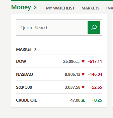Click the green magnifier search button
Viewport: 113px width, 118px height.
coord(94,27)
